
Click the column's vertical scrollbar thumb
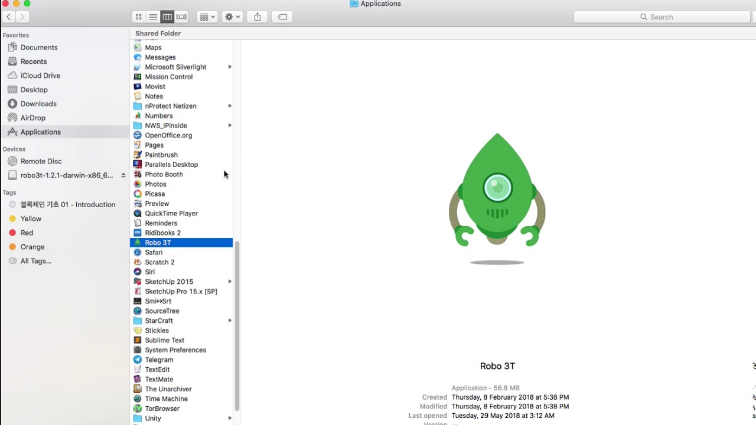pos(237,326)
